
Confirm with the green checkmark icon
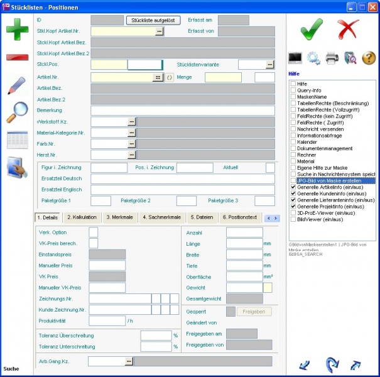[x=312, y=29]
